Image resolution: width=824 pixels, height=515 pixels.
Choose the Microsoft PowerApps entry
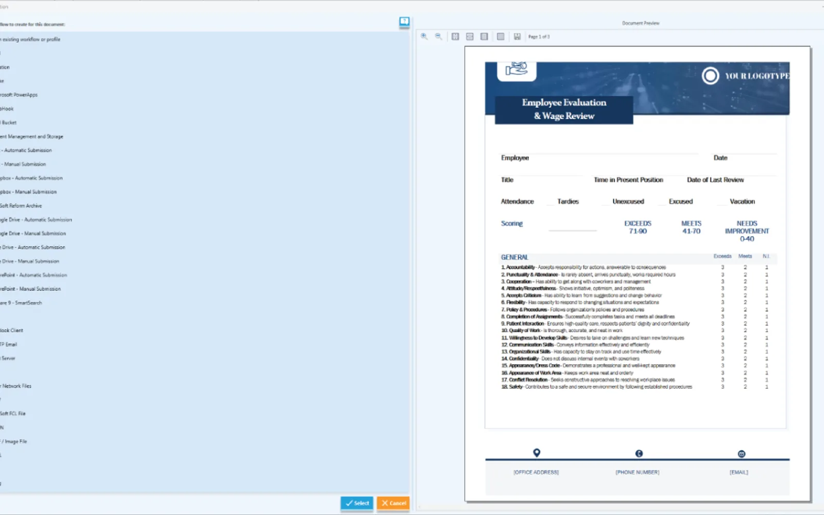coord(19,95)
